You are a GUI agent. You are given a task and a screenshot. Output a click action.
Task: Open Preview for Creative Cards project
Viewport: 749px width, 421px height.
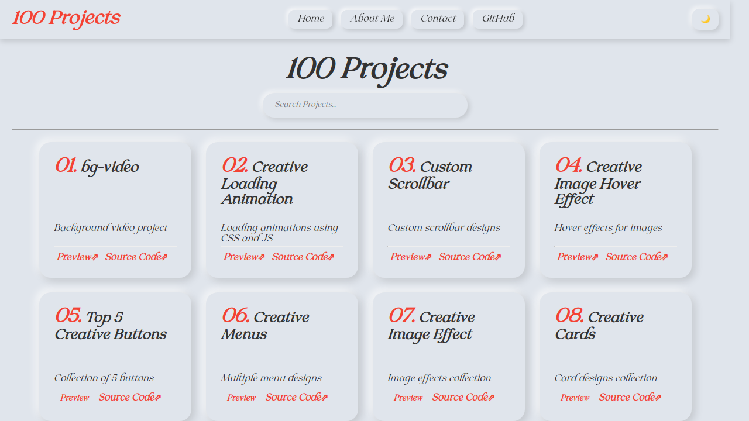(x=575, y=397)
